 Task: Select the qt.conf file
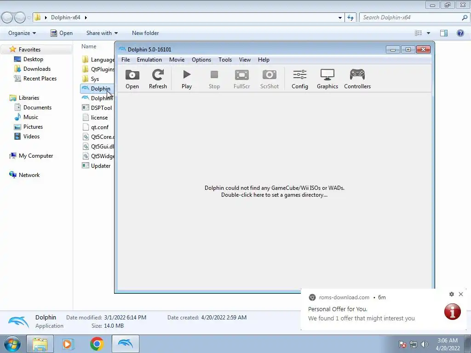click(x=95, y=127)
